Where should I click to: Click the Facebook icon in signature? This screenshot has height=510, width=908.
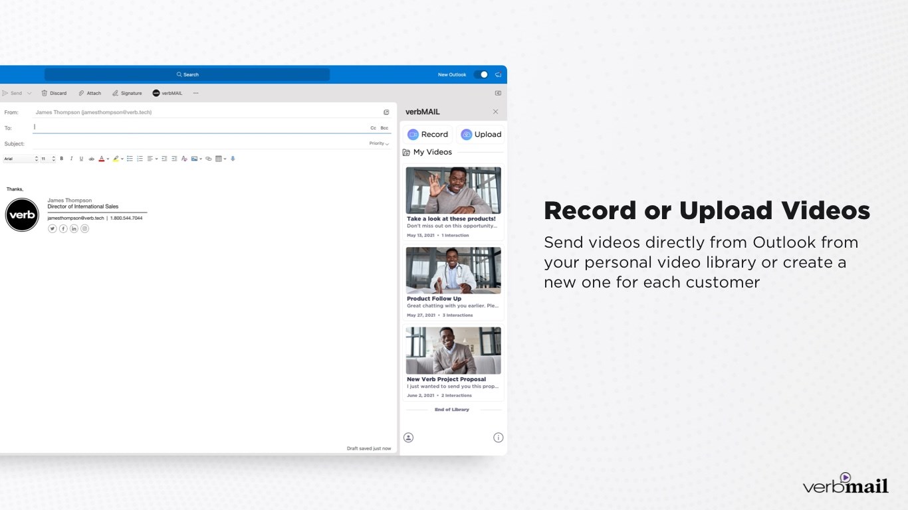[63, 228]
